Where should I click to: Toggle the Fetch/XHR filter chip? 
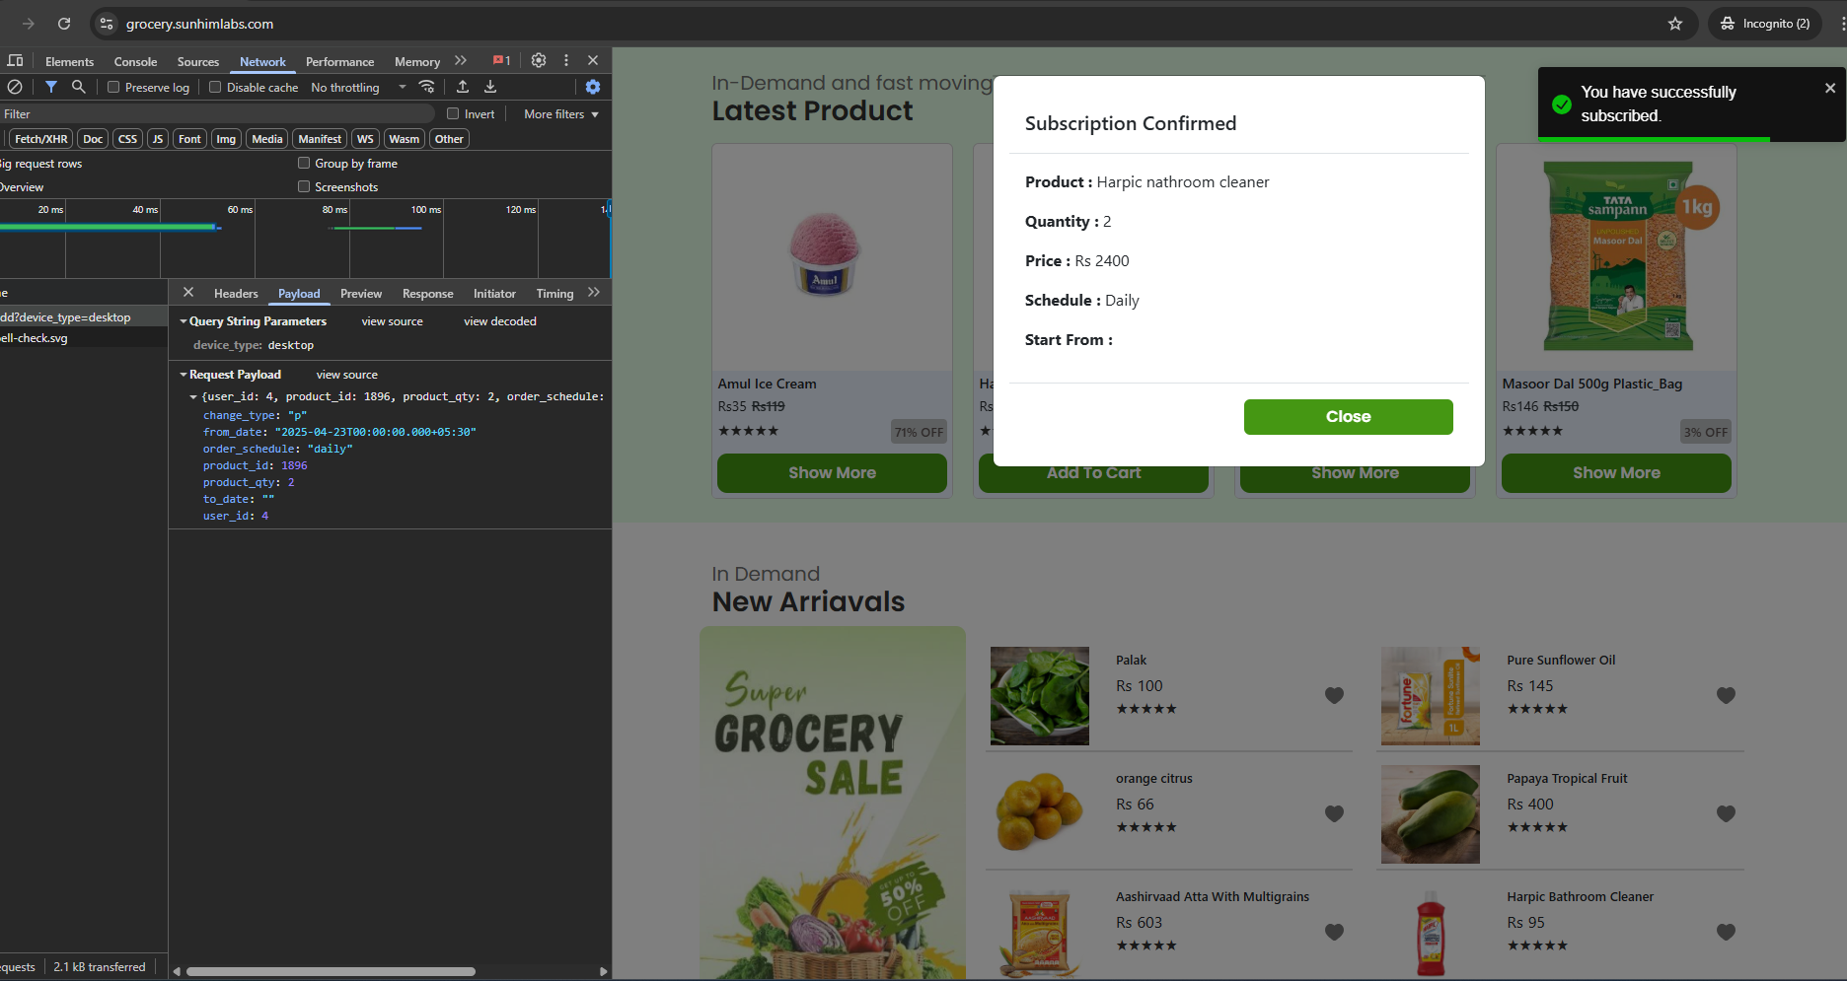(41, 139)
